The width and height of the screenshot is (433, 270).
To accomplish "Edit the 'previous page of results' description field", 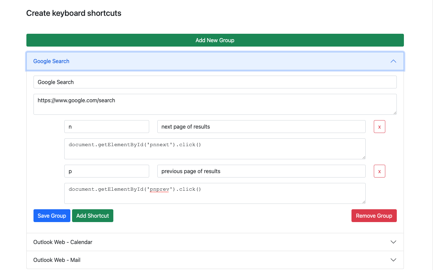I will [x=261, y=171].
